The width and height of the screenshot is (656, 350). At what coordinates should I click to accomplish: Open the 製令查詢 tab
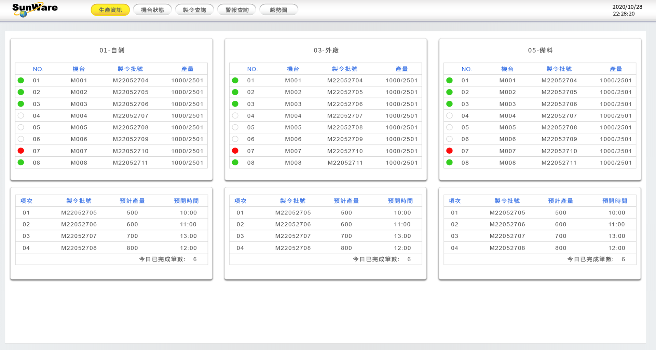pyautogui.click(x=194, y=10)
